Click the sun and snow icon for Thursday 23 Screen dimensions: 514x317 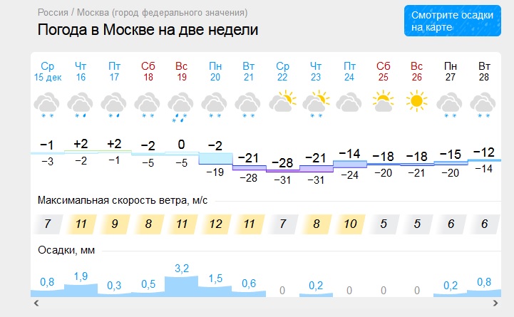point(317,103)
